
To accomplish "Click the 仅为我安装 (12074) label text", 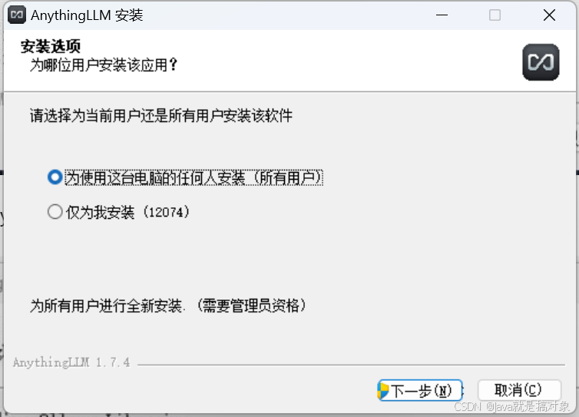I will [x=127, y=213].
